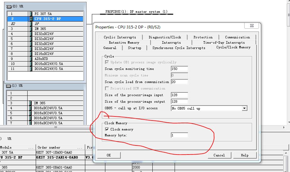The width and height of the screenshot is (290, 172).
Task: Select the Cycle/Clock Memory tab
Action: [x=233, y=47]
